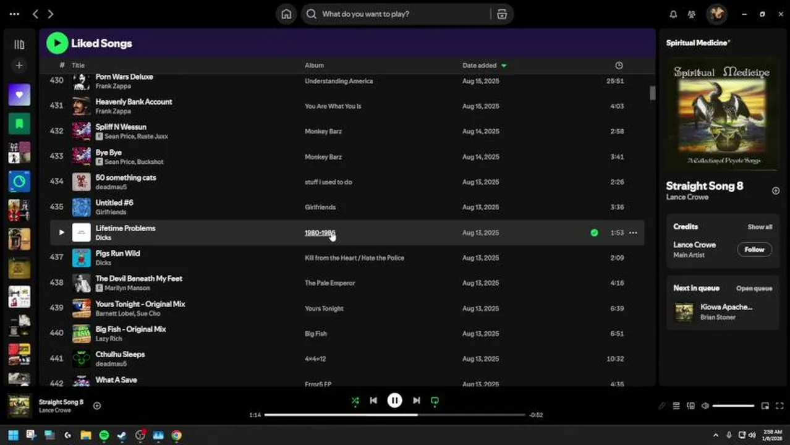Click Show all credits

pyautogui.click(x=760, y=227)
